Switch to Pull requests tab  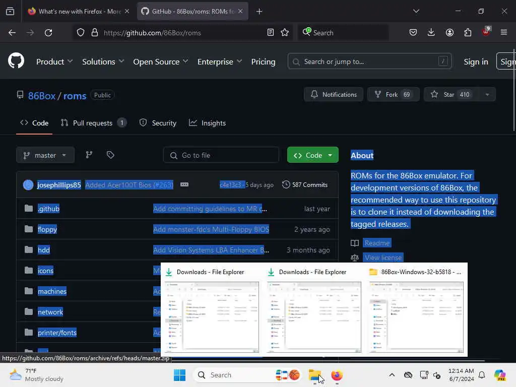coord(94,123)
